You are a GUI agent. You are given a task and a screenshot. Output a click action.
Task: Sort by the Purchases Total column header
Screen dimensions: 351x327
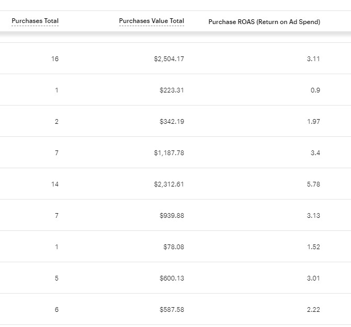35,21
